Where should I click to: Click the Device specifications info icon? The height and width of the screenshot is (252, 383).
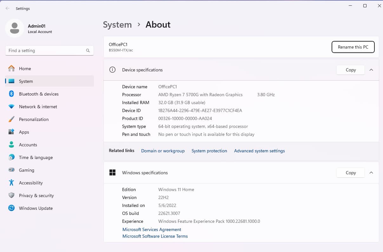[x=112, y=70]
